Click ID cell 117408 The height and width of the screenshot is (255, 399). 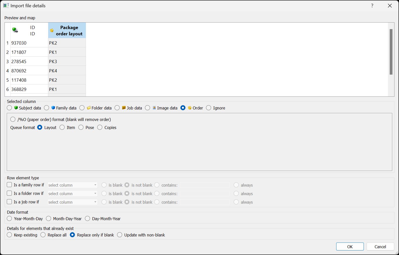coord(29,80)
